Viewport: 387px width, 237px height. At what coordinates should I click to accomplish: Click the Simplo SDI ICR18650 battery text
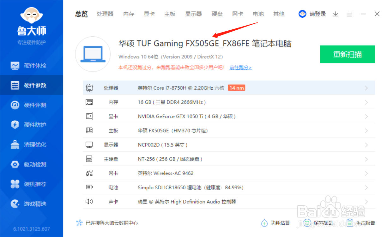[191, 187]
